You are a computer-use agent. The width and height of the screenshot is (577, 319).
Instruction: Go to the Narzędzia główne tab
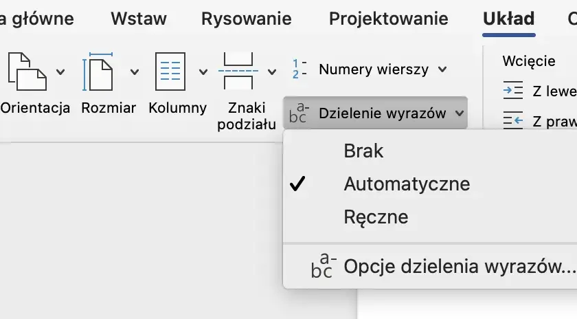[37, 19]
